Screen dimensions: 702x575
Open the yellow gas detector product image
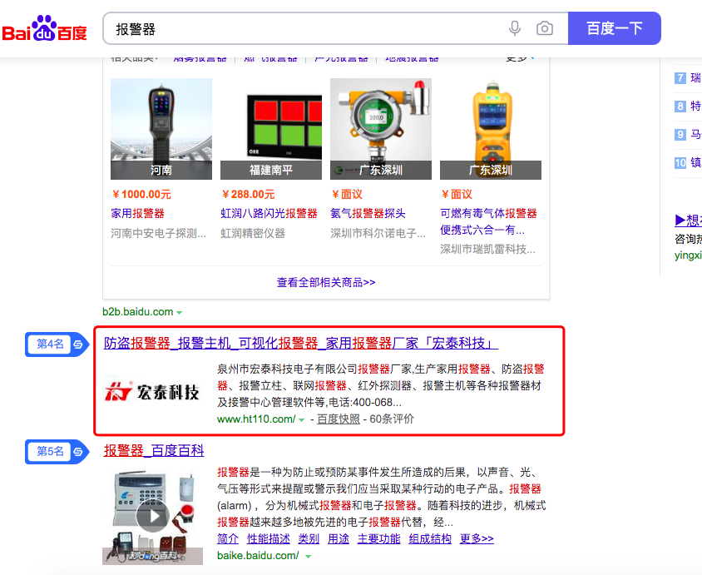[x=490, y=129]
